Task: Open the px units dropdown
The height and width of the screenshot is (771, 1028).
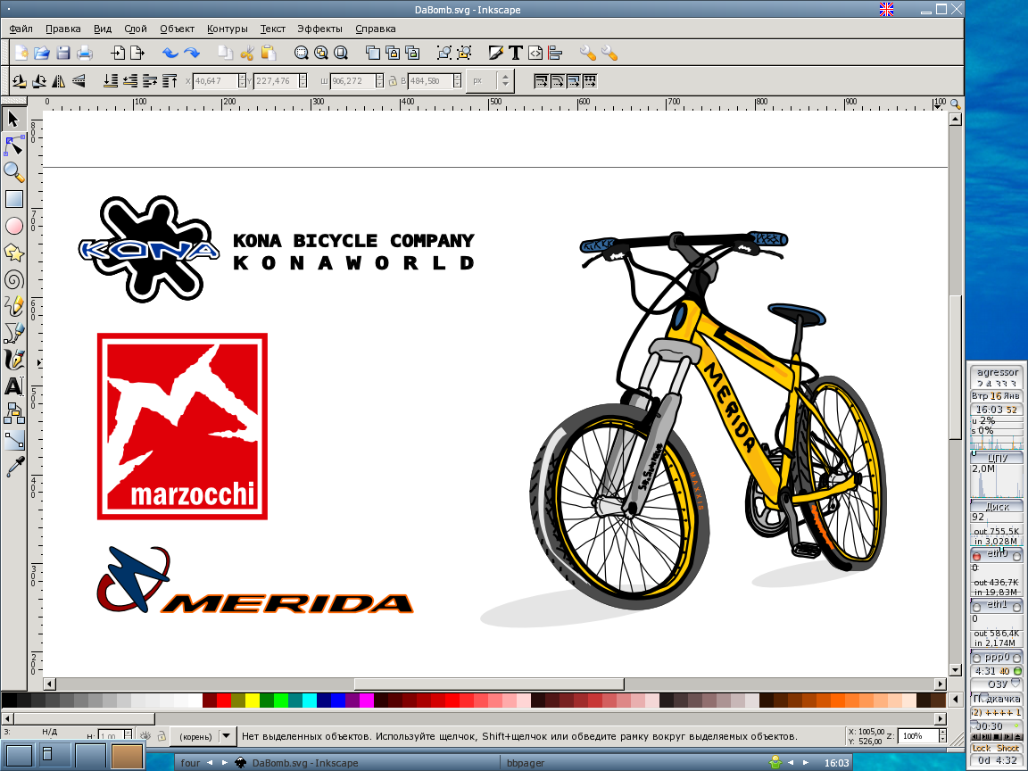Action: (x=490, y=80)
